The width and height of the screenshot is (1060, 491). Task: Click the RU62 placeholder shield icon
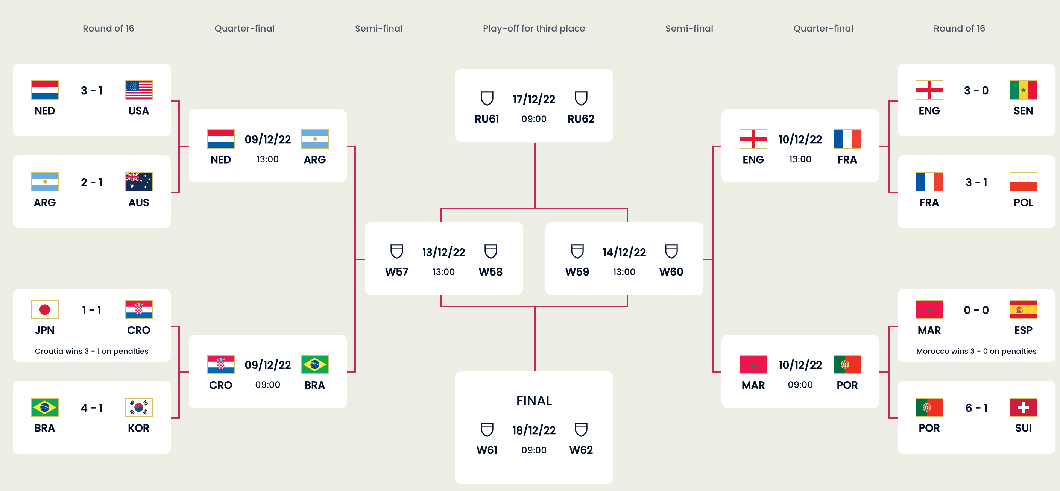(x=581, y=98)
